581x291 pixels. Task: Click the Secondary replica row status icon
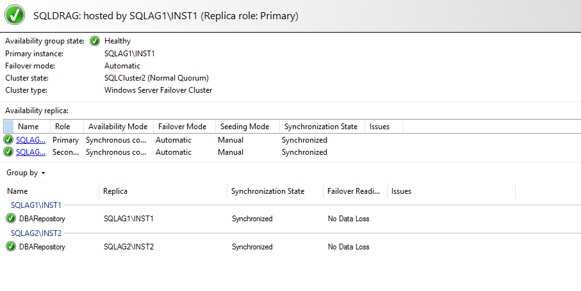pyautogui.click(x=8, y=152)
